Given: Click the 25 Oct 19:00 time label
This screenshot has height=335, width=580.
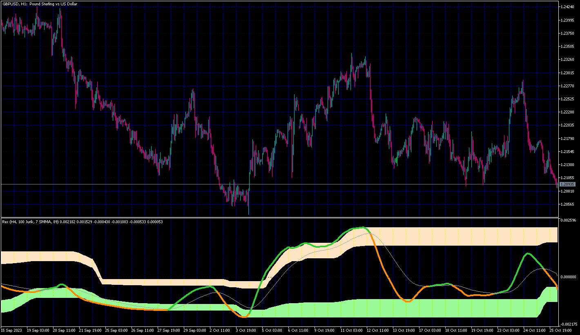Looking at the screenshot, I should click(561, 330).
